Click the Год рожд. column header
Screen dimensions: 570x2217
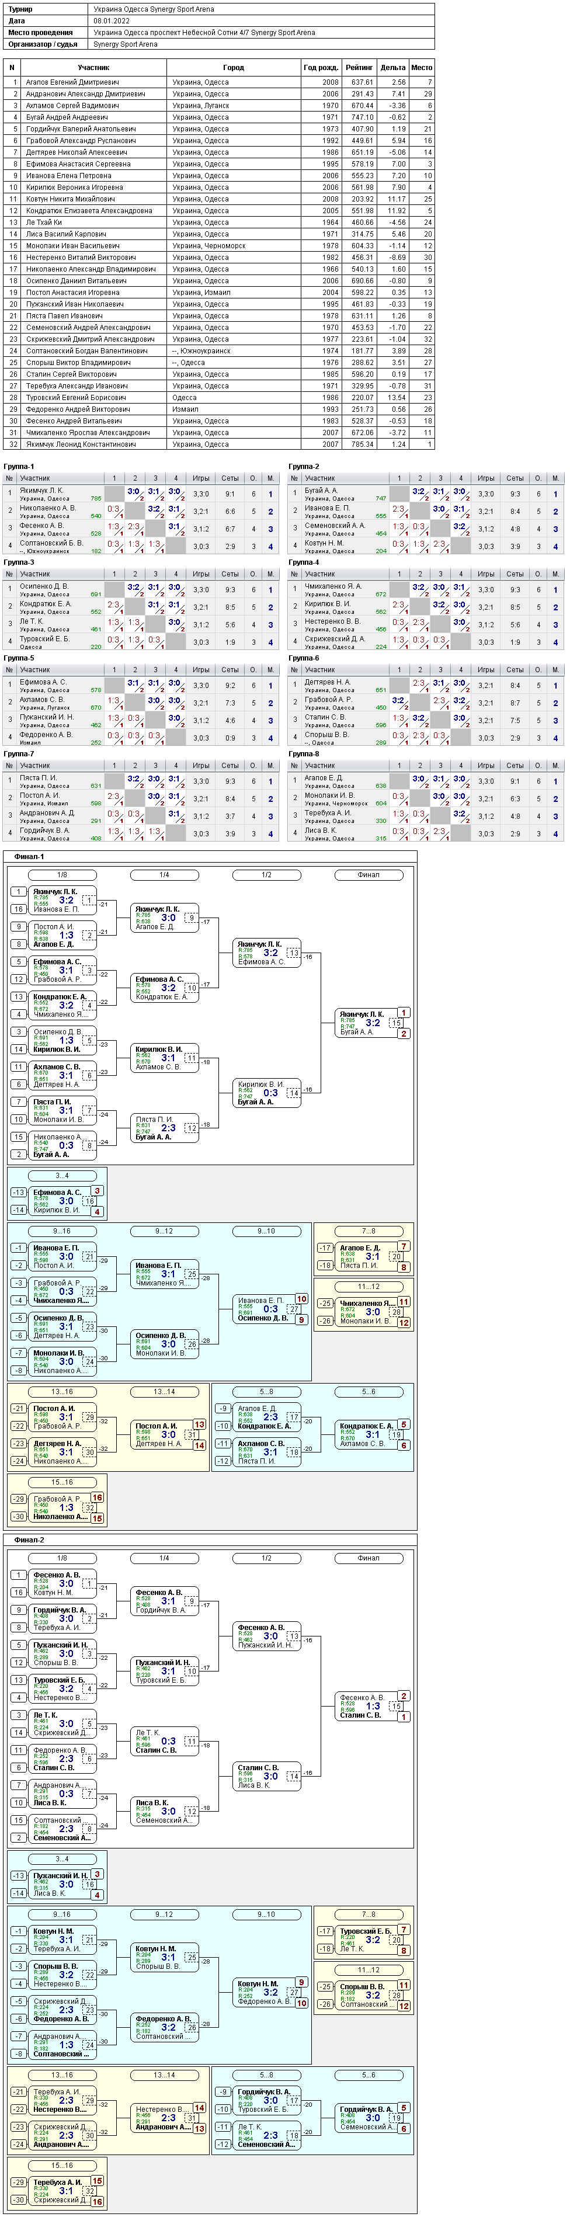[320, 67]
